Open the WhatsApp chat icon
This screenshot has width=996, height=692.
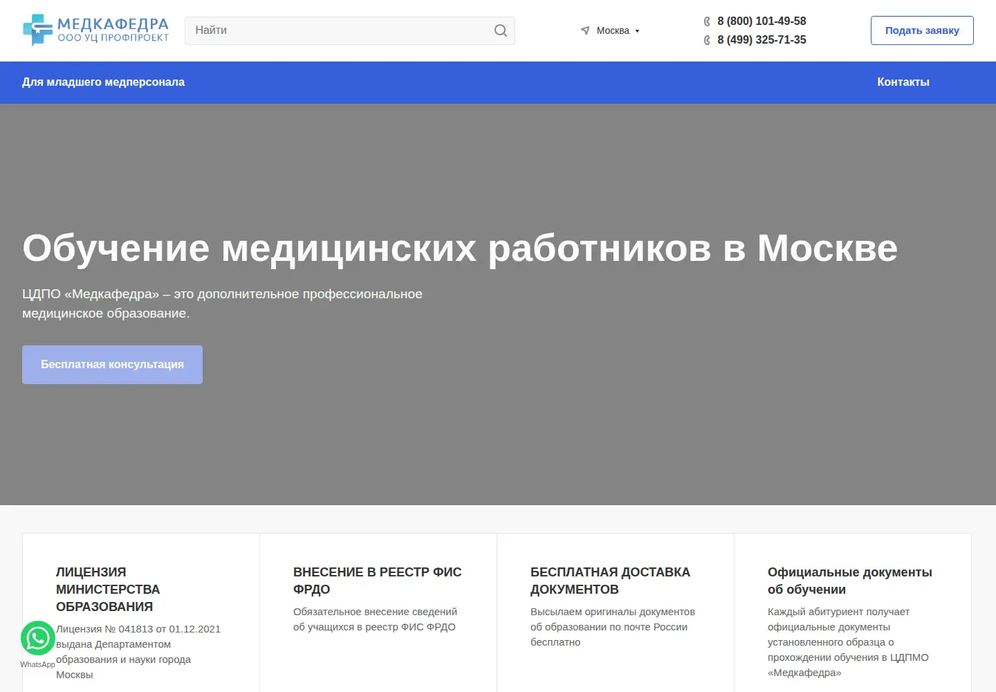tap(38, 638)
